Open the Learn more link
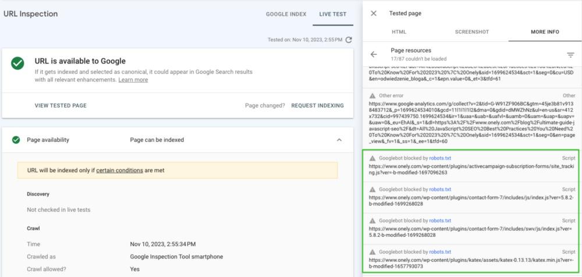 pyautogui.click(x=133, y=80)
